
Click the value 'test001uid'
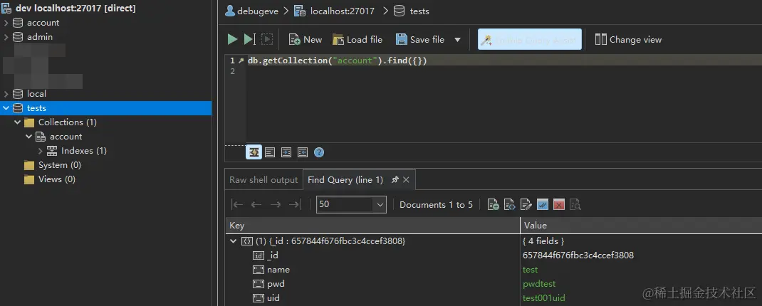[x=544, y=297]
